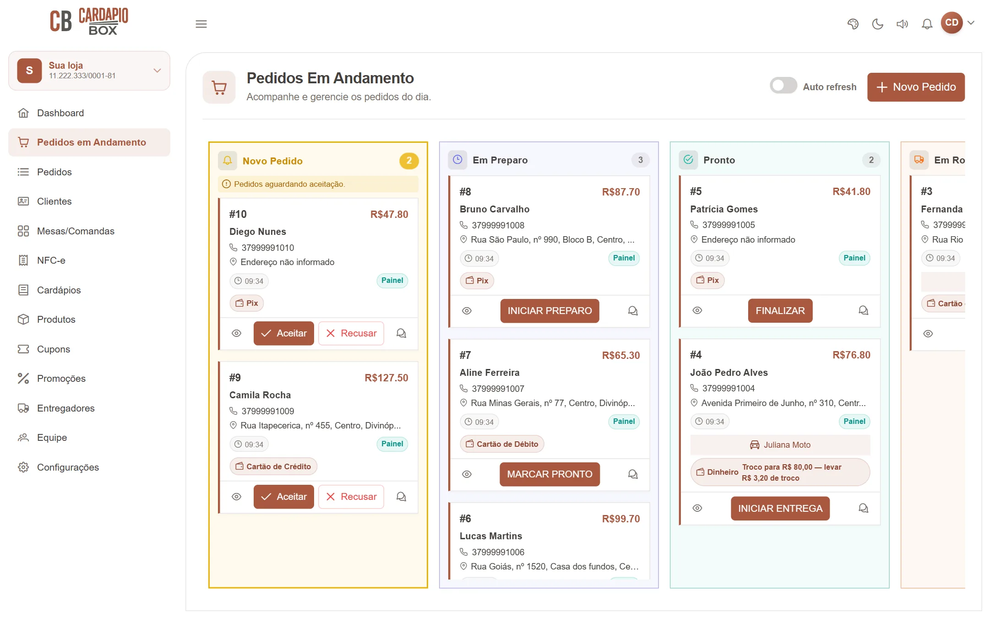Open chat icon on order #9
Screen dimensions: 989x618
click(x=401, y=497)
